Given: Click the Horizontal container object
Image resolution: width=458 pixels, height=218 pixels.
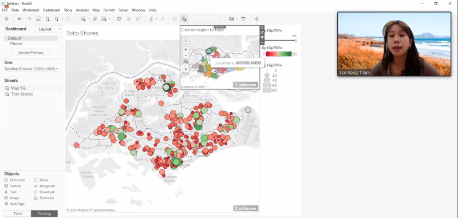Looking at the screenshot, I should point(15,180).
